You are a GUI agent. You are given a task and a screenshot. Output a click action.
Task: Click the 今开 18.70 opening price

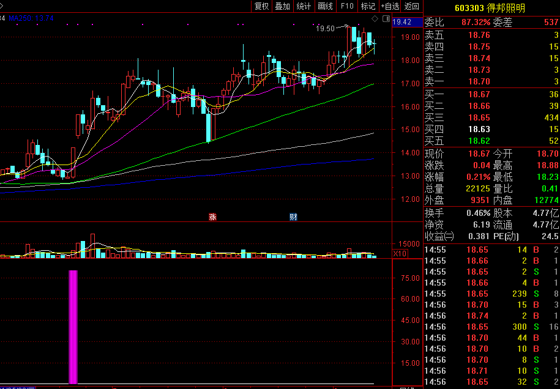(548, 154)
